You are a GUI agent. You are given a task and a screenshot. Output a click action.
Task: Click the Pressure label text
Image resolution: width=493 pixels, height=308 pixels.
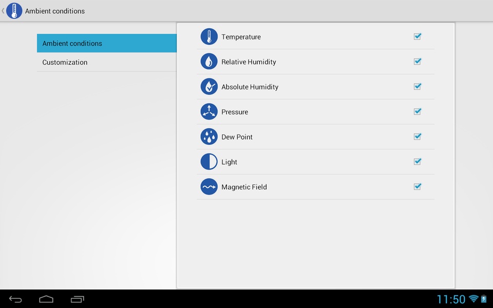click(x=235, y=112)
